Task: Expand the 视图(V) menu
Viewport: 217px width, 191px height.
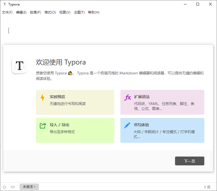Action: (x=65, y=12)
